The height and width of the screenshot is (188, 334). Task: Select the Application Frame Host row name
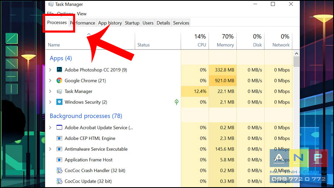click(x=89, y=160)
